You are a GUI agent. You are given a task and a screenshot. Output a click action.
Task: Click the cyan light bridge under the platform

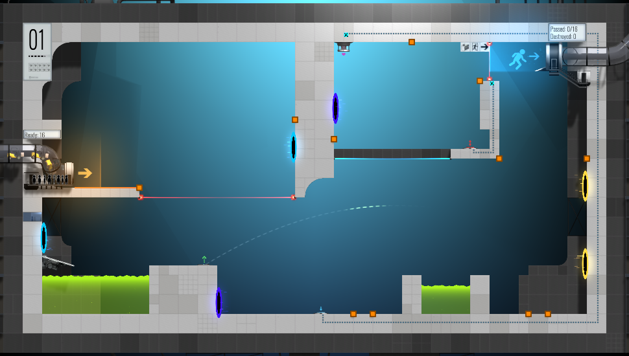(x=392, y=159)
